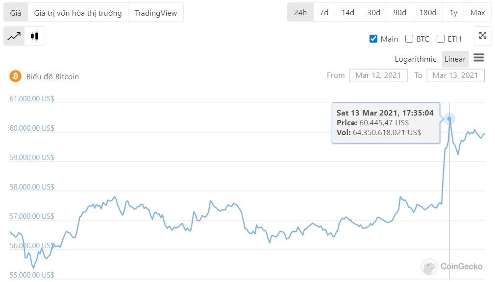Select 7d time range
The width and height of the screenshot is (495, 282).
pos(324,12)
